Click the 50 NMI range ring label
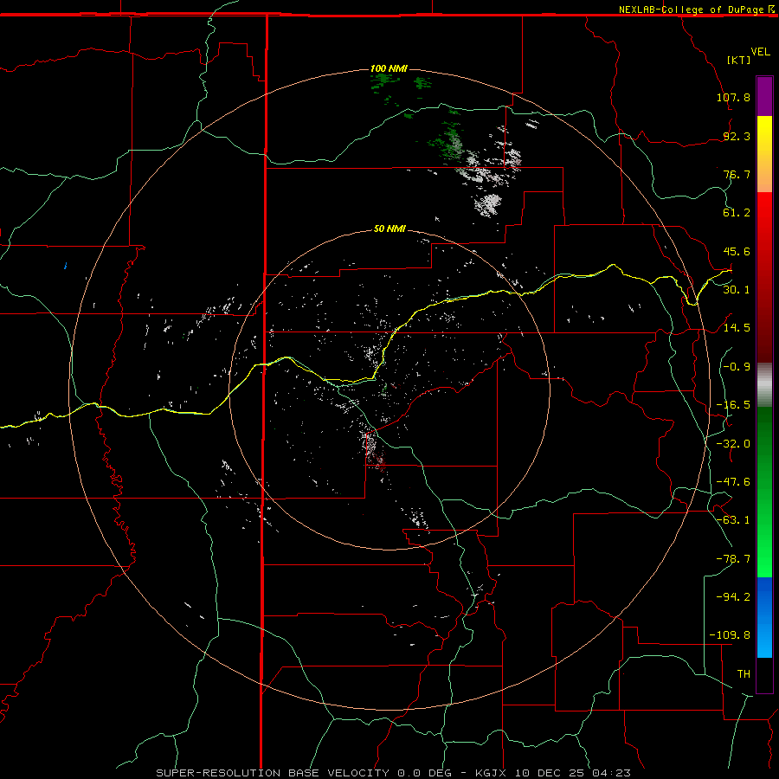The height and width of the screenshot is (779, 779). pyautogui.click(x=389, y=229)
